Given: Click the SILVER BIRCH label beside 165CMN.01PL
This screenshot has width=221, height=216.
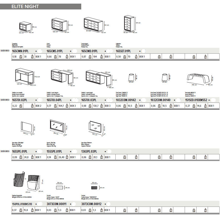Looking at the screenshot, I should [5, 51].
